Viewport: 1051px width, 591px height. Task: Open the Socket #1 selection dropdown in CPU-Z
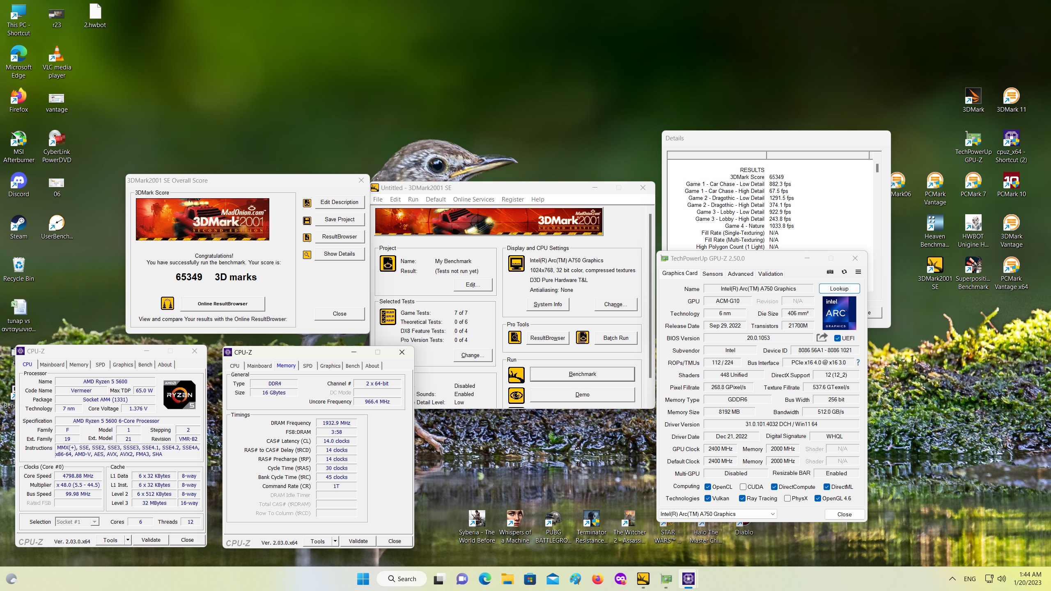pos(78,522)
